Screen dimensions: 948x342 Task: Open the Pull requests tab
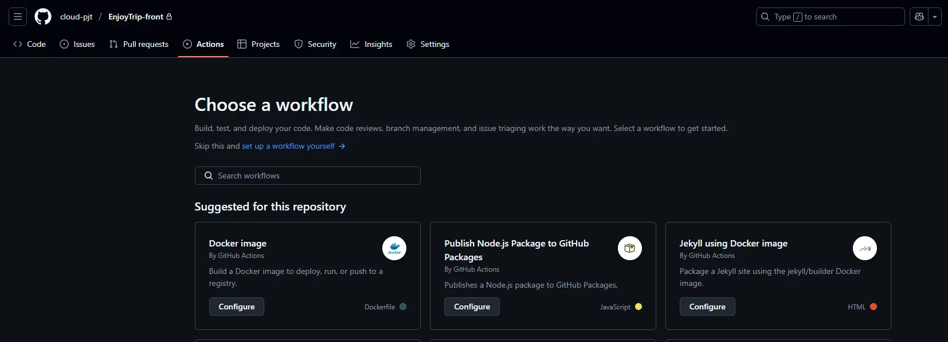click(139, 44)
